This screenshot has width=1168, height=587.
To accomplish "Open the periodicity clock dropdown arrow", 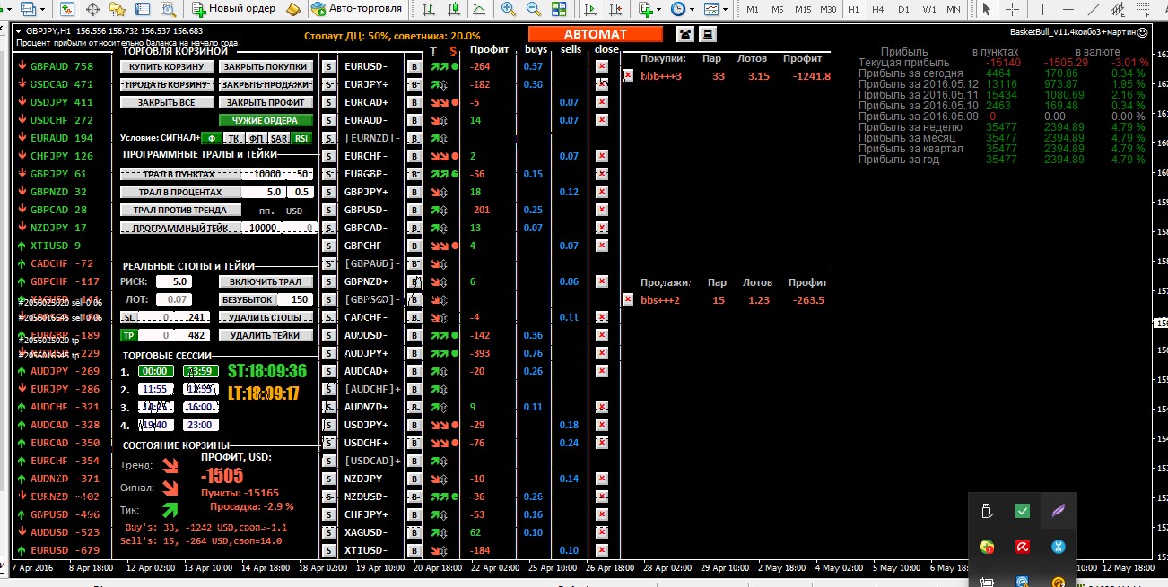I will click(693, 9).
